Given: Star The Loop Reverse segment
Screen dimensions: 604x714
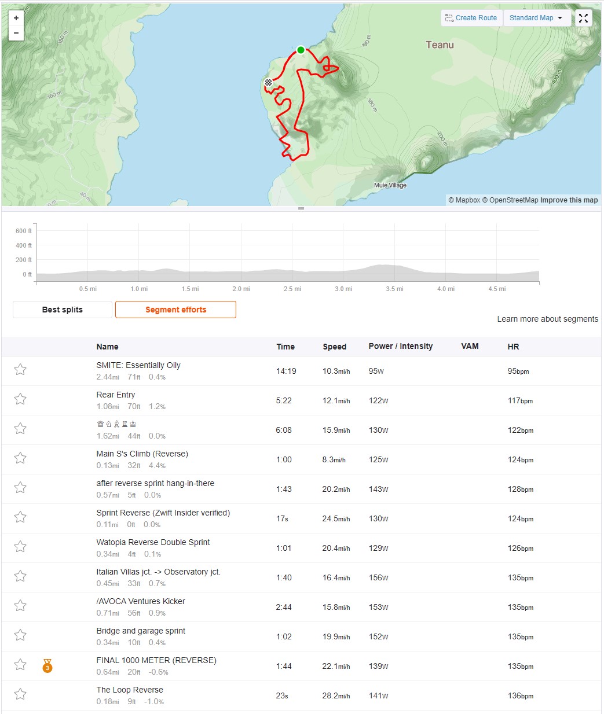Looking at the screenshot, I should click(20, 694).
